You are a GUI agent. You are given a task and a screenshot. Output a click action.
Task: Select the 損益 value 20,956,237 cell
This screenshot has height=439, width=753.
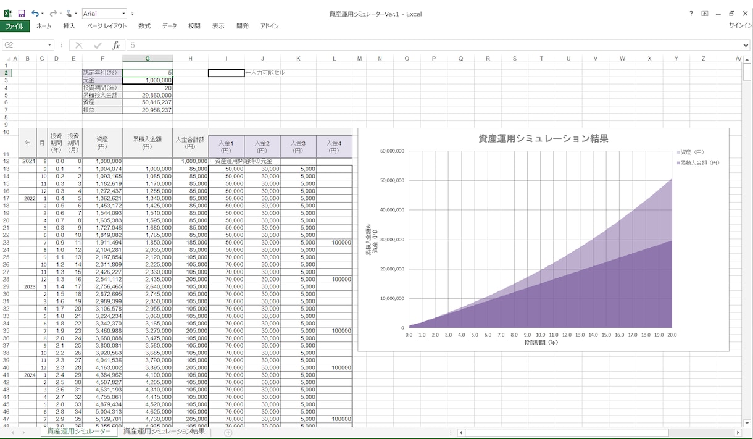(x=148, y=110)
